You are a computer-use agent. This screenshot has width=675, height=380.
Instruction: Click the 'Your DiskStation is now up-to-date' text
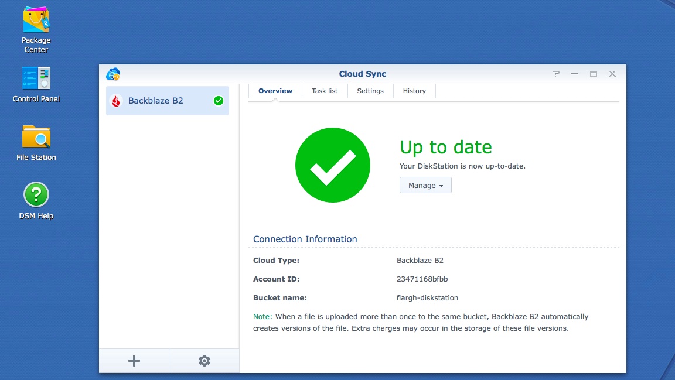tap(462, 166)
